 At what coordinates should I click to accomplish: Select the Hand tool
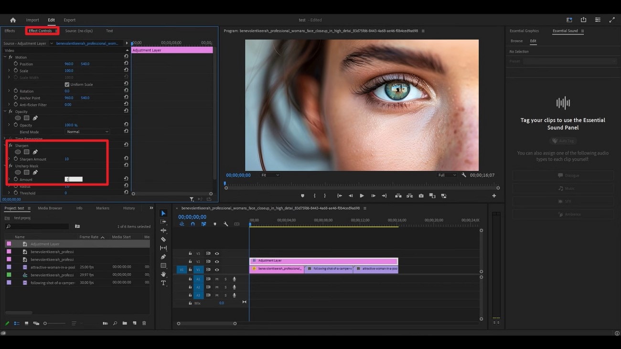[x=163, y=274]
